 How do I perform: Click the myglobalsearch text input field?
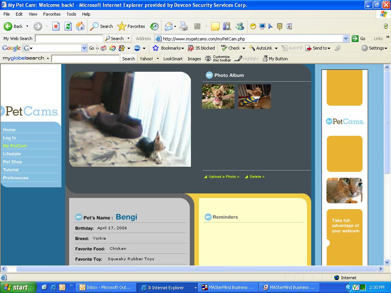(x=85, y=59)
